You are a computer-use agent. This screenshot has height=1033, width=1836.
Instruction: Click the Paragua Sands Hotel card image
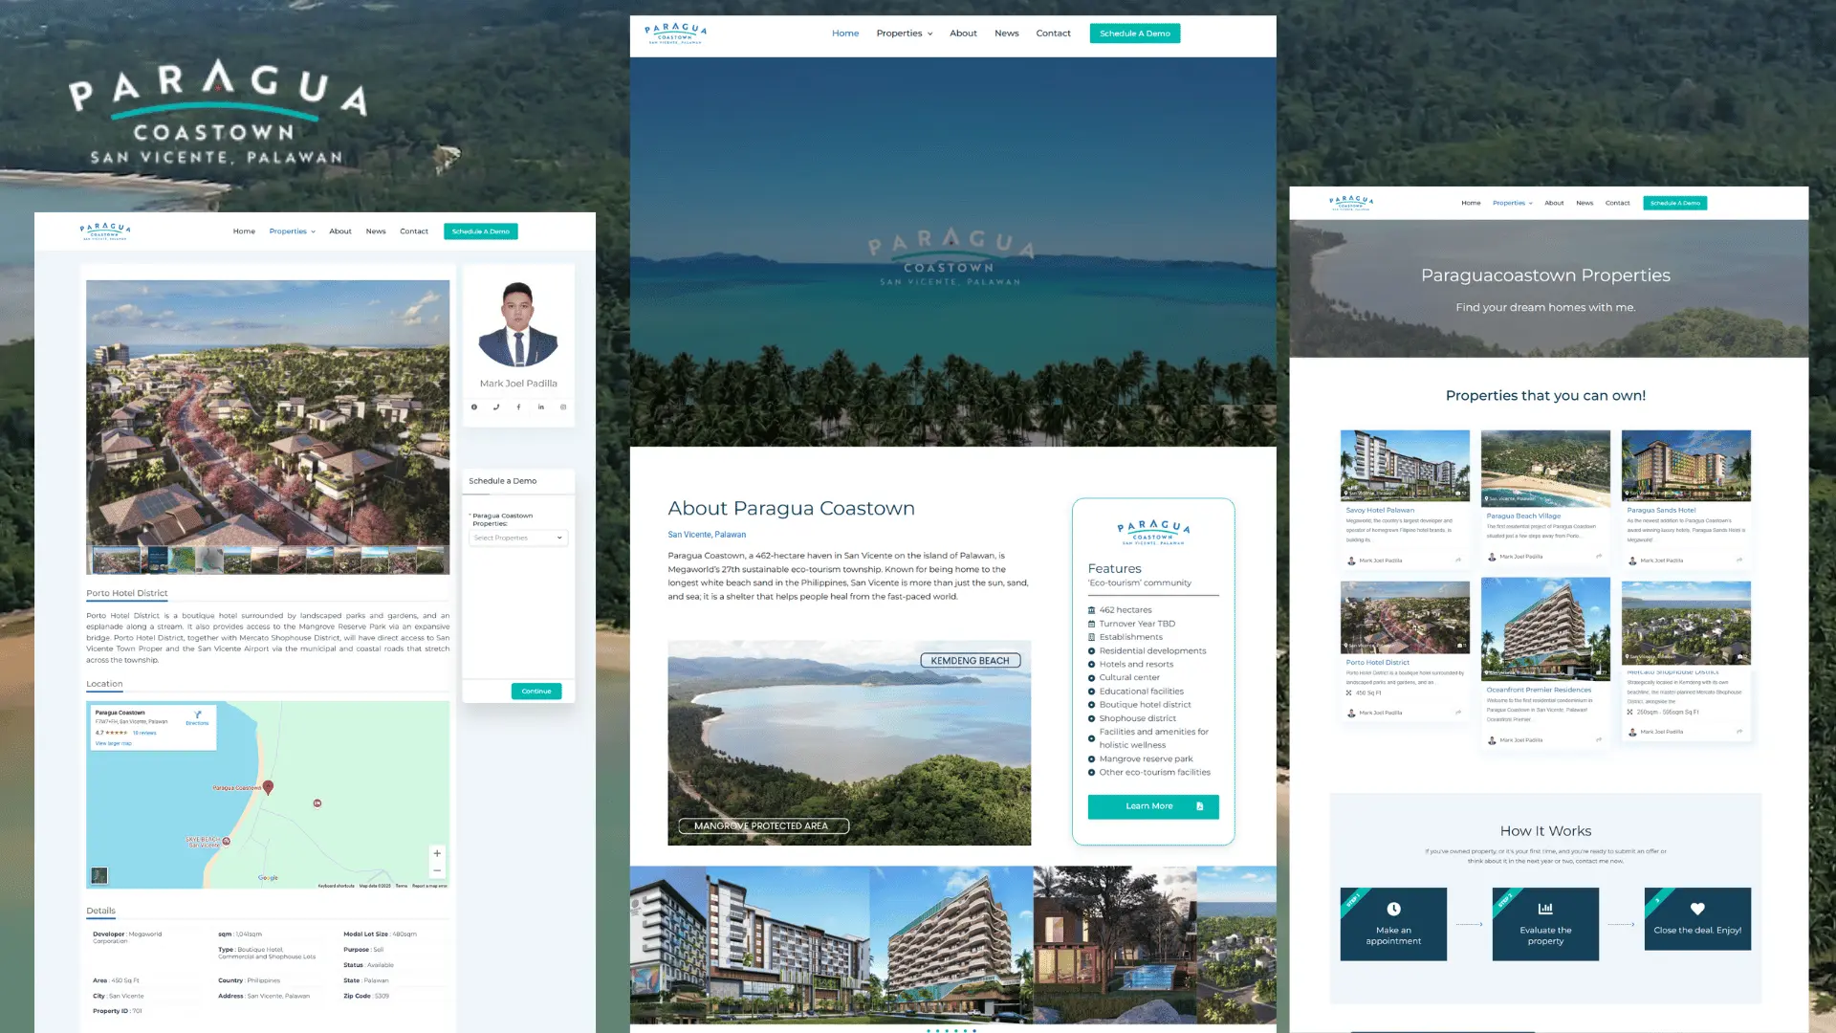point(1686,466)
